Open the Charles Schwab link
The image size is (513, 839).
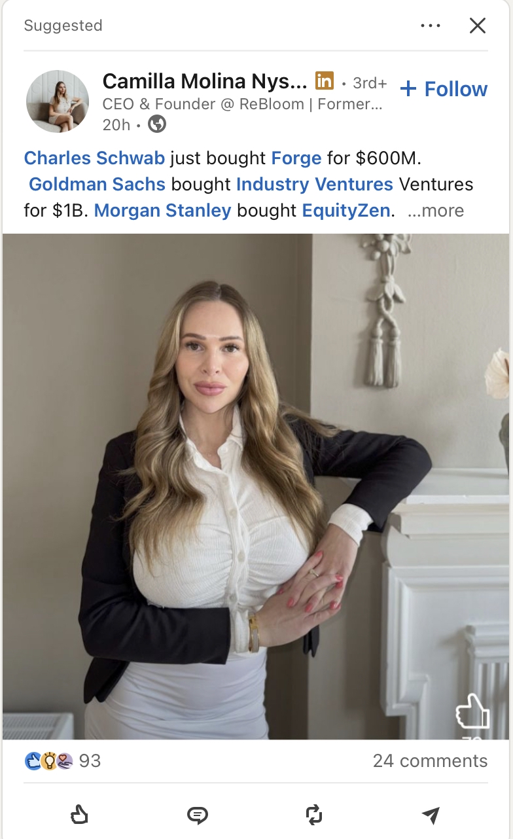coord(94,158)
